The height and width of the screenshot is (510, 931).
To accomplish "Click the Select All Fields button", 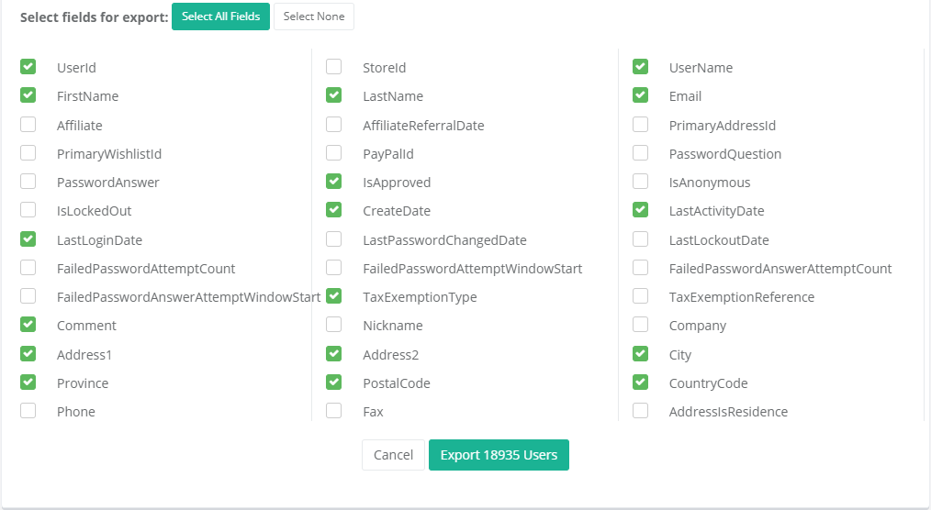I will [220, 17].
